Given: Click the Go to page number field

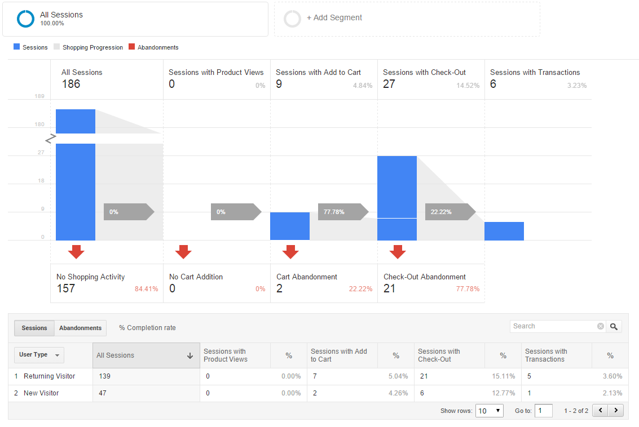Looking at the screenshot, I should (x=543, y=411).
